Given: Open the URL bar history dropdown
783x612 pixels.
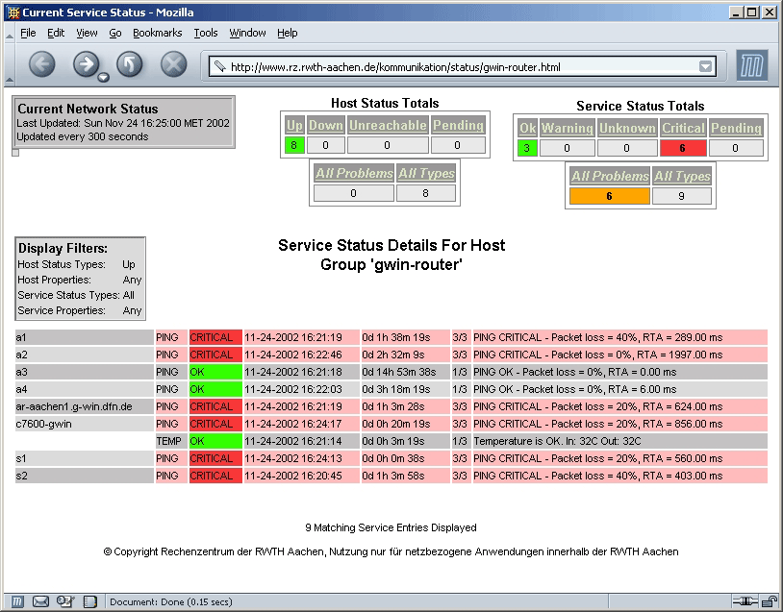Looking at the screenshot, I should tap(705, 66).
